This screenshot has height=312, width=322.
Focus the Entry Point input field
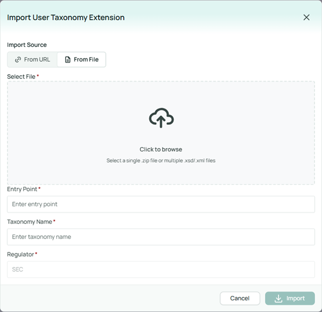pyautogui.click(x=161, y=204)
